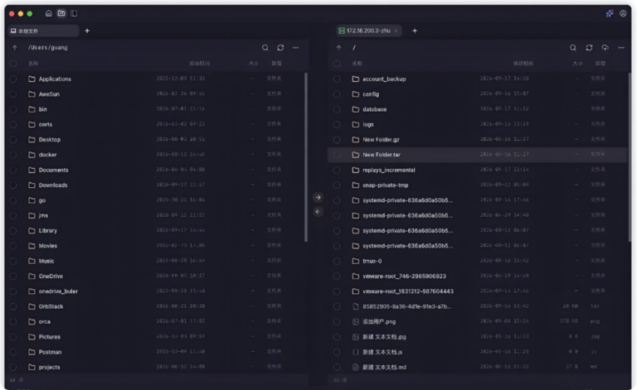The width and height of the screenshot is (637, 390).
Task: Select the vmware-root_746-2965906923 row
Action: pos(478,277)
